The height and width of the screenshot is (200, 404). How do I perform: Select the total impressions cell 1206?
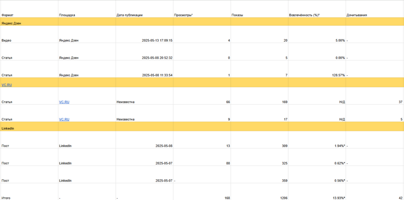[x=259, y=192]
